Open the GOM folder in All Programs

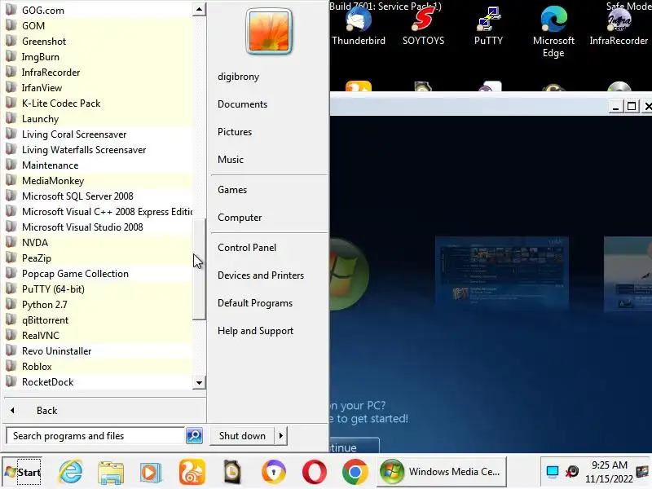(98, 26)
